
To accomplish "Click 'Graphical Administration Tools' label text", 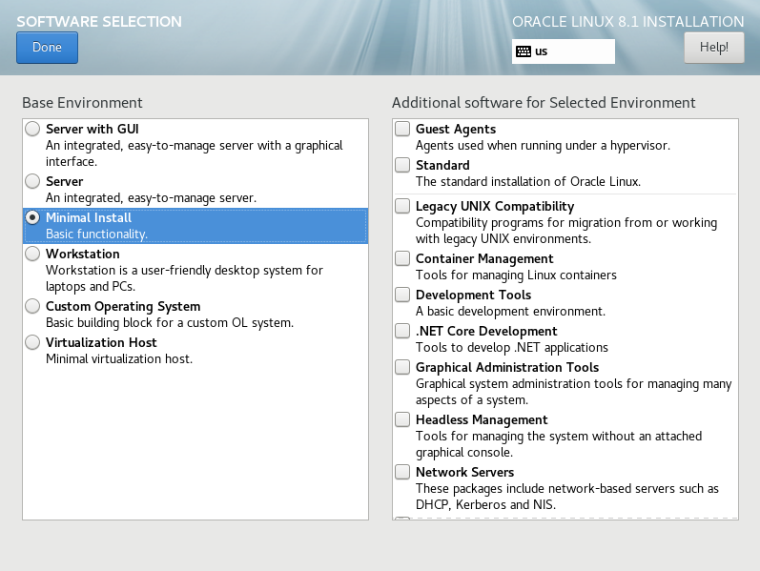I will tap(507, 367).
